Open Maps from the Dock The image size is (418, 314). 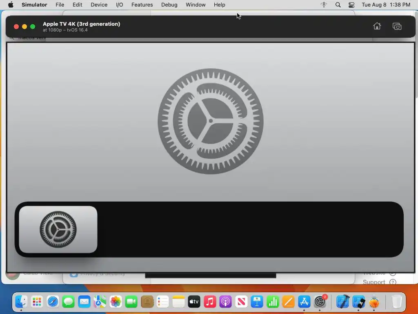[x=100, y=302]
